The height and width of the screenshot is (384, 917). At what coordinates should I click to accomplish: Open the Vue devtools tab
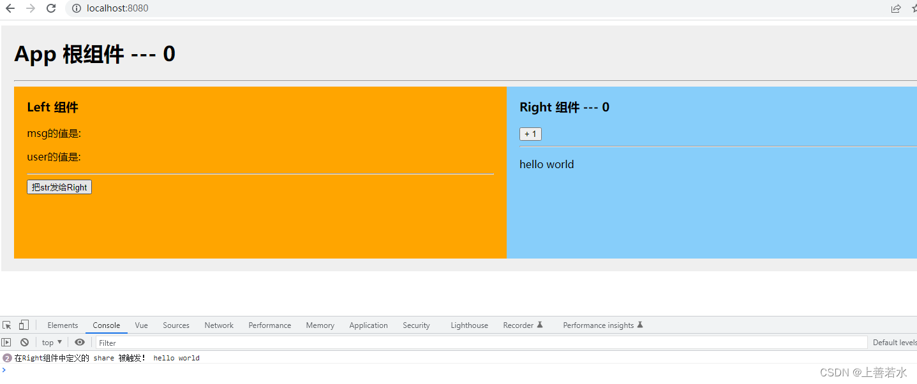coord(142,325)
